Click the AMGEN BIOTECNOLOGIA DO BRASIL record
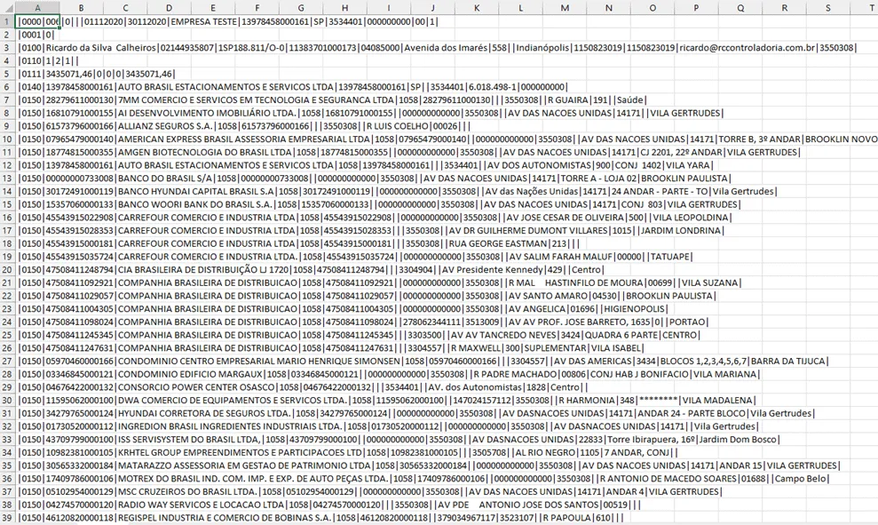 click(x=410, y=153)
